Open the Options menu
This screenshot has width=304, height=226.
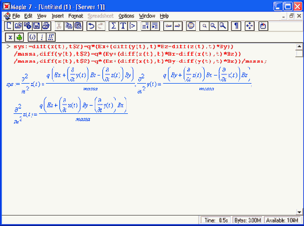(x=126, y=16)
